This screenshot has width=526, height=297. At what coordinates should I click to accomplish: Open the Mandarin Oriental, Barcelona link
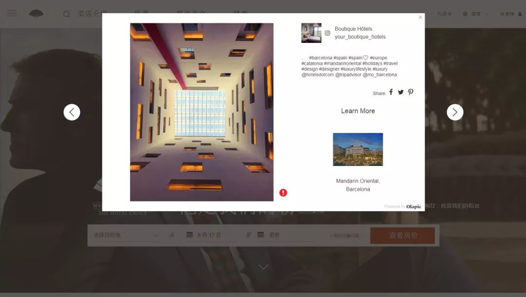coord(358,185)
